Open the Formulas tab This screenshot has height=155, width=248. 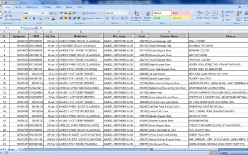(x=47, y=7)
